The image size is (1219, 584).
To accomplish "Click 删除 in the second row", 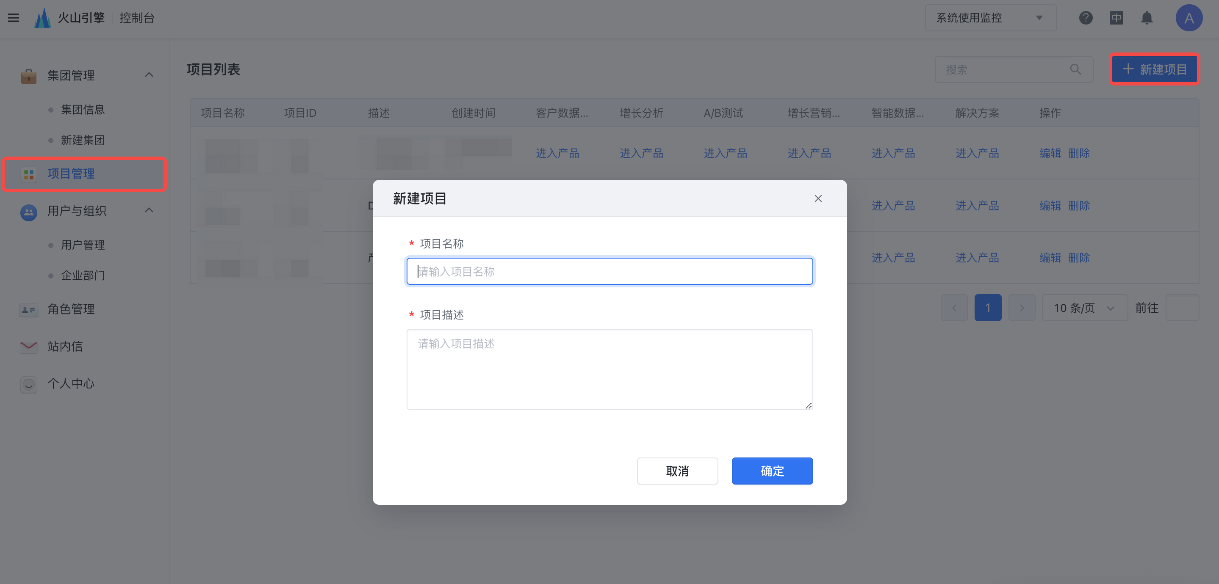I will pyautogui.click(x=1079, y=206).
